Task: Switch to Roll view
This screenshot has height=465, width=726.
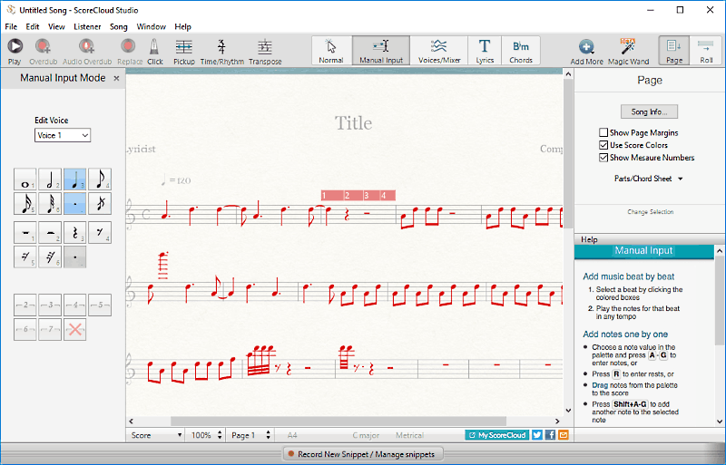Action: coord(706,51)
